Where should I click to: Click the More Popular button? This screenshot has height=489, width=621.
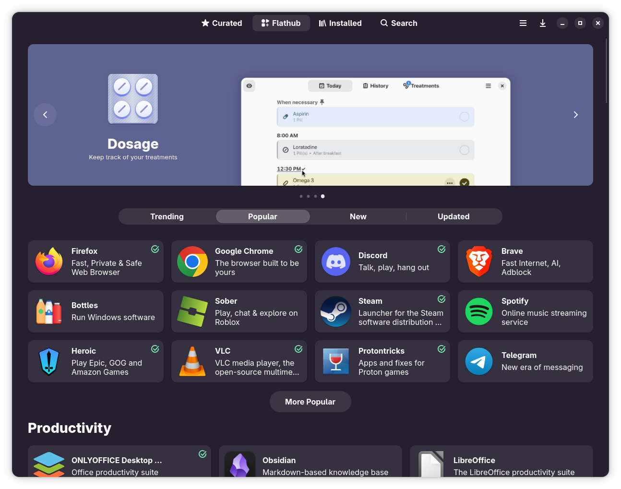coord(310,402)
